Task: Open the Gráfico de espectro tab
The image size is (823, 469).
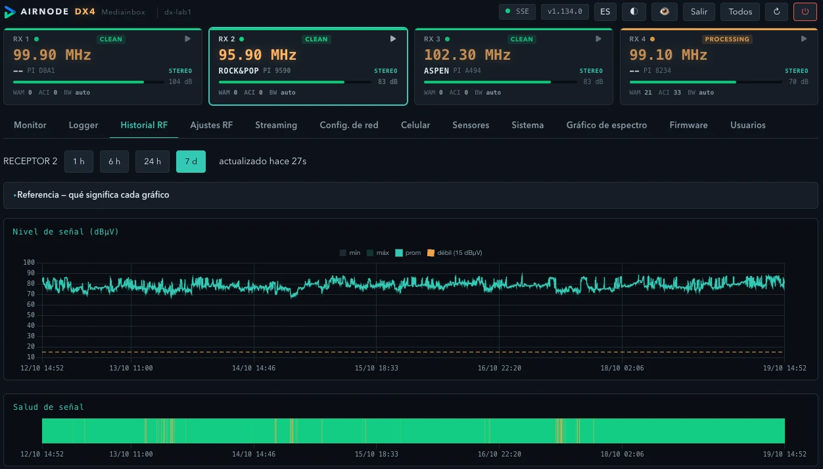Action: pyautogui.click(x=607, y=125)
